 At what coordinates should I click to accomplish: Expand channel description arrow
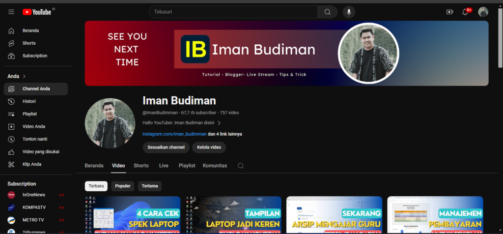point(219,123)
